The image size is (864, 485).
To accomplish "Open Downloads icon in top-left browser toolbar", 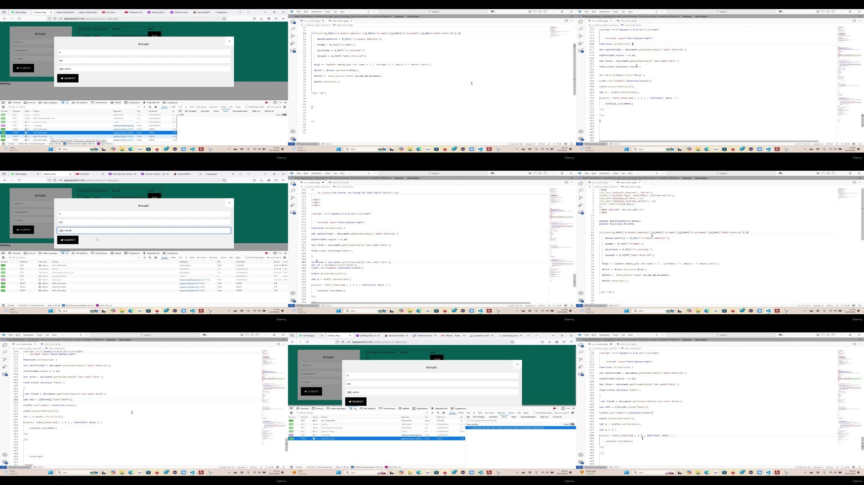I will click(262, 18).
